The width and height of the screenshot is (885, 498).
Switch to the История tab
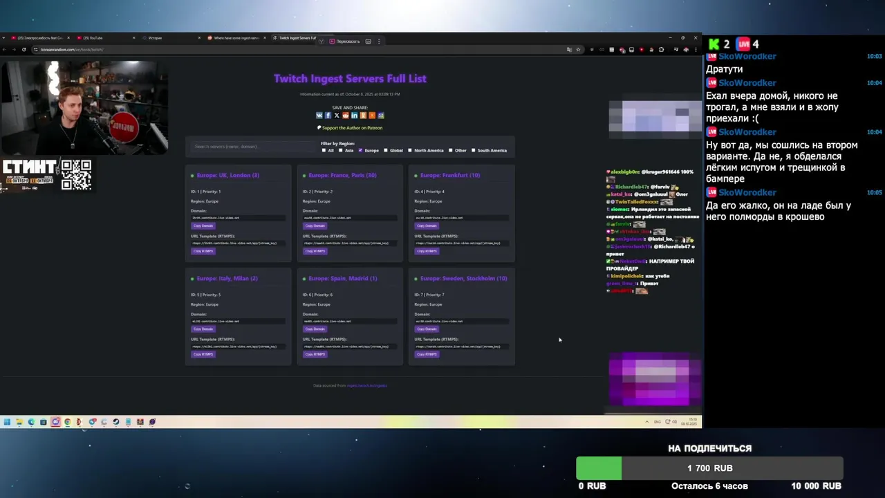click(171, 38)
